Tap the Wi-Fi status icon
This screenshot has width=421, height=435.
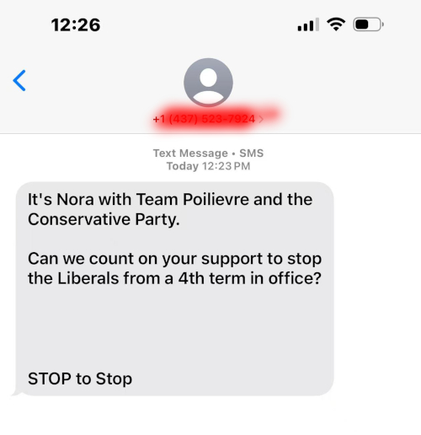336,24
